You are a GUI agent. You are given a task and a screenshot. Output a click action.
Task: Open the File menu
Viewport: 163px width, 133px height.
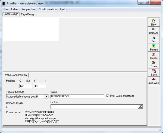click(x=6, y=9)
